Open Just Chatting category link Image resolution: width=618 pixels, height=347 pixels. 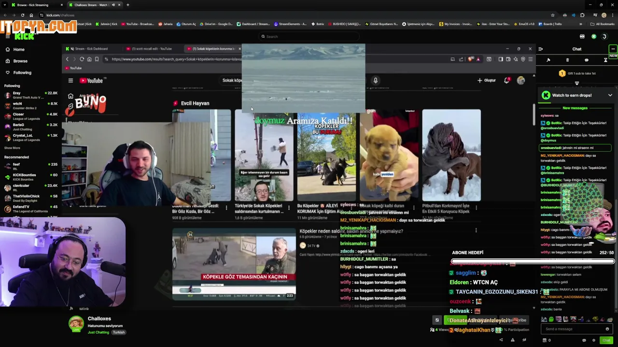(98, 332)
